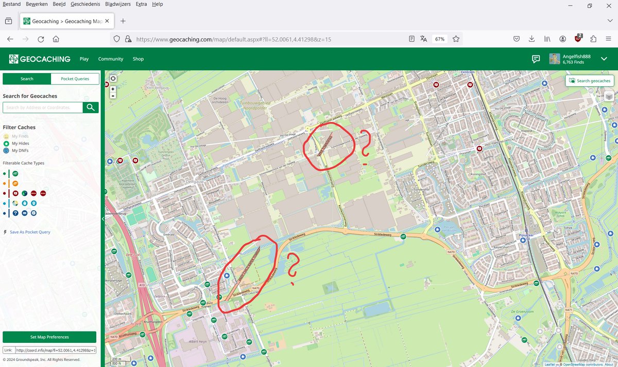618x367 pixels.
Task: Click the map locate-me target button
Action: pos(113,79)
